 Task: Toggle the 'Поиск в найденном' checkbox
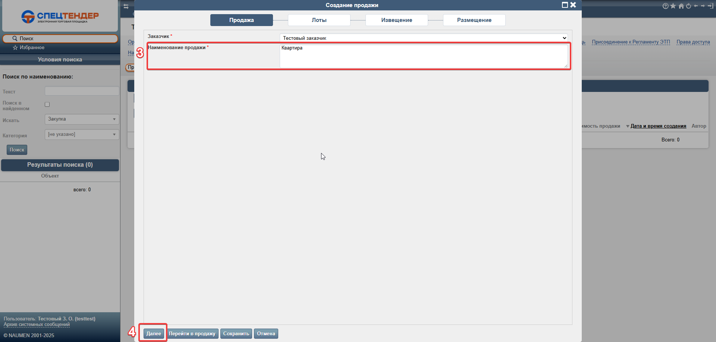[x=47, y=105]
